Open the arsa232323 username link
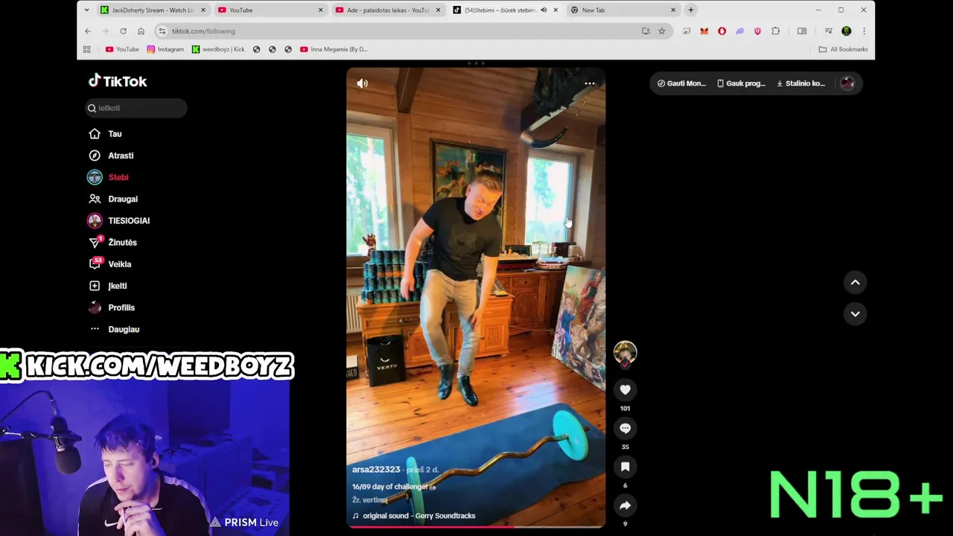 click(x=376, y=470)
